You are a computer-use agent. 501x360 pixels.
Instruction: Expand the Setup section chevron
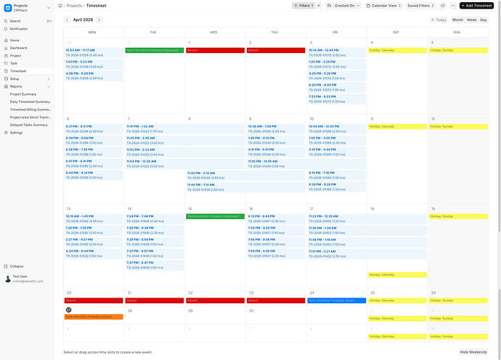point(49,79)
